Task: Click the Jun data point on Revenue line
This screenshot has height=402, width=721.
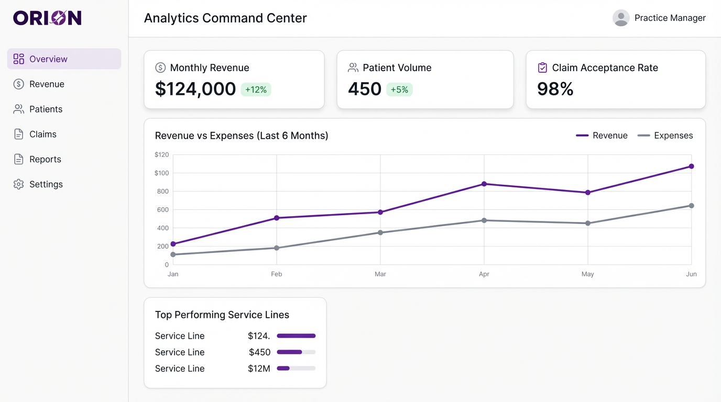Action: (x=692, y=166)
